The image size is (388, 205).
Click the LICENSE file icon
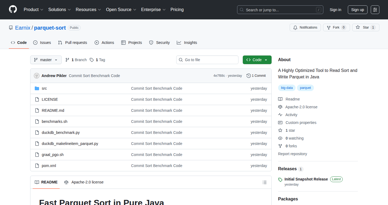pyautogui.click(x=37, y=99)
